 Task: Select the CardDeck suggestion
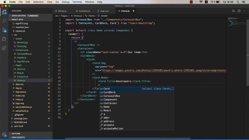tap(137, 92)
